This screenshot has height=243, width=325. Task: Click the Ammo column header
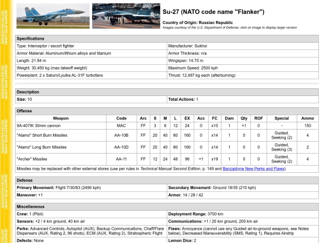(308, 118)
